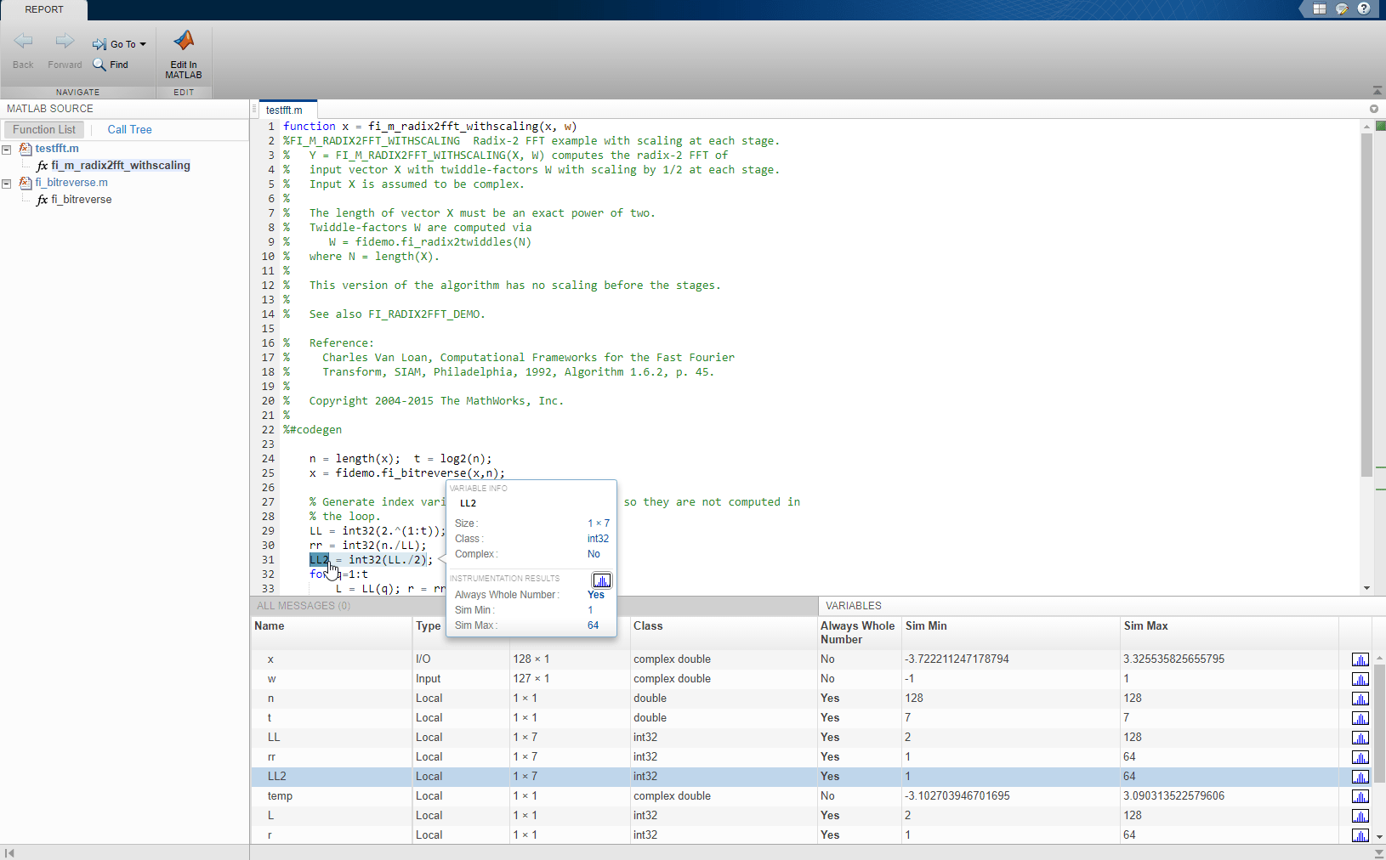Click the layout grid icon in title bar

coord(1319,9)
